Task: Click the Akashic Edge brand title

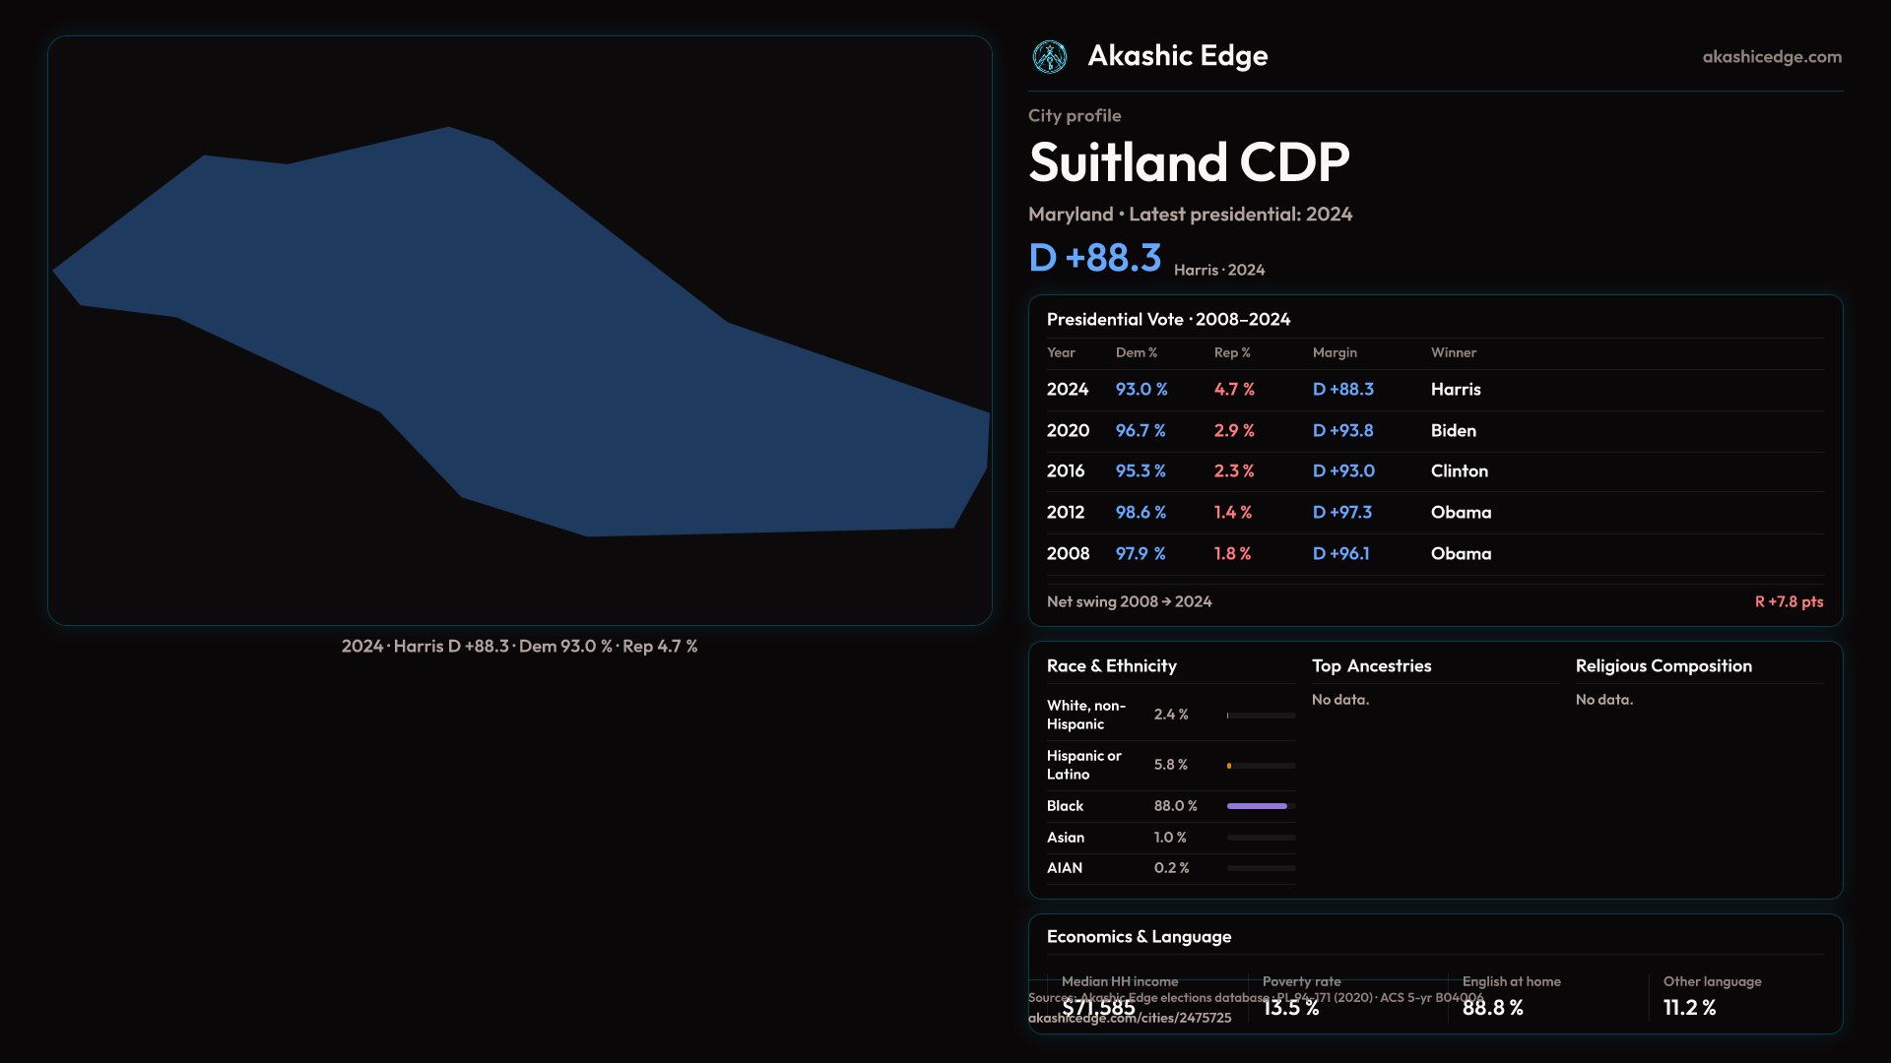Action: (x=1177, y=56)
